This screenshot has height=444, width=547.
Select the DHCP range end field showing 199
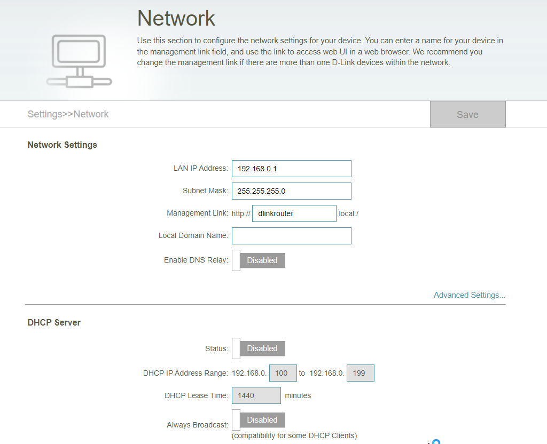pos(360,372)
